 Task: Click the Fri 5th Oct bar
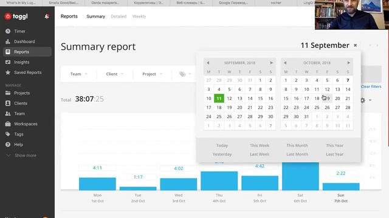coord(260,183)
